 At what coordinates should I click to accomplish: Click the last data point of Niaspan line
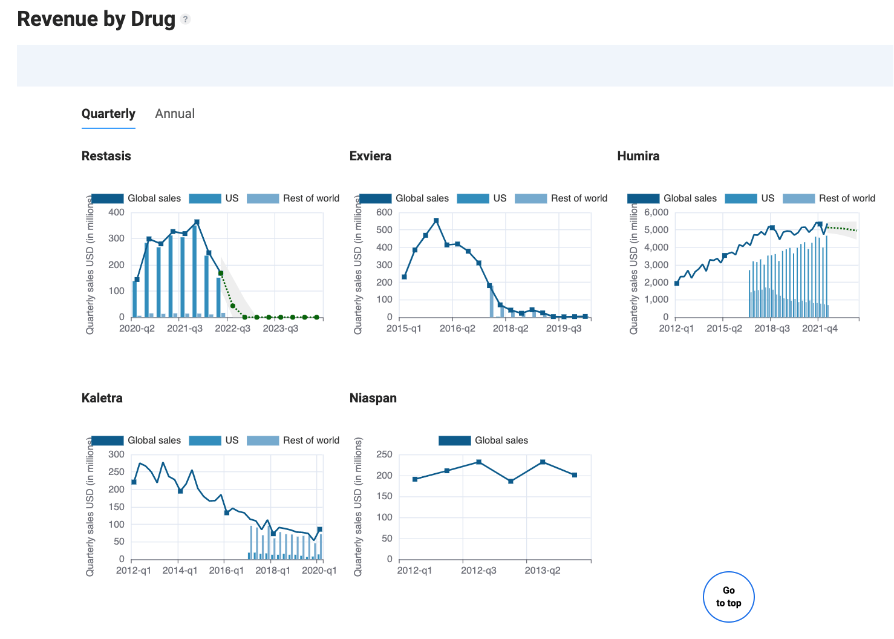tap(575, 475)
